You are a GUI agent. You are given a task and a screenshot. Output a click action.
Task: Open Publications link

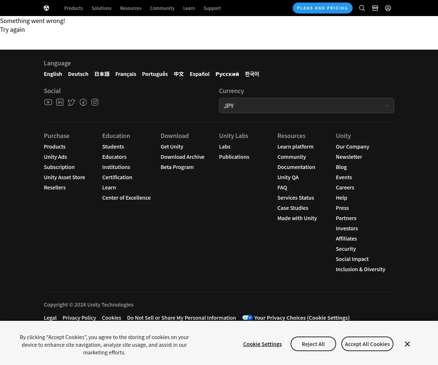234,157
